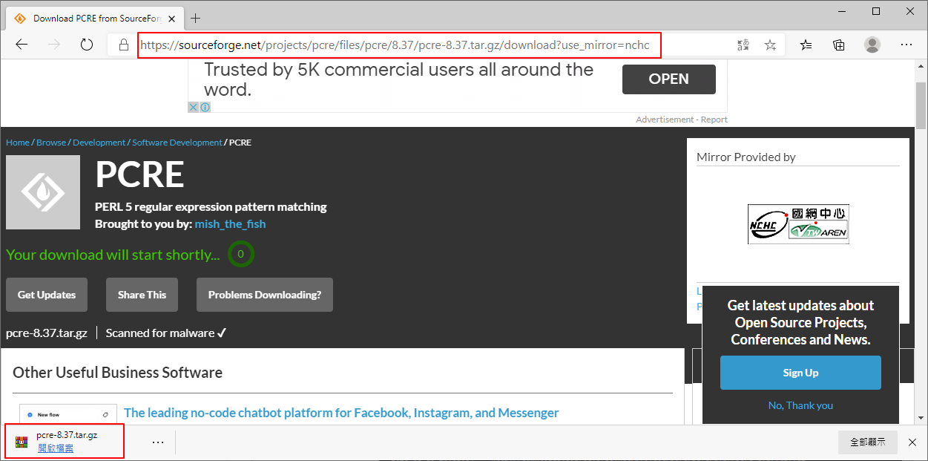The height and width of the screenshot is (461, 928).
Task: Open the Development breadcrumb
Action: pyautogui.click(x=99, y=143)
